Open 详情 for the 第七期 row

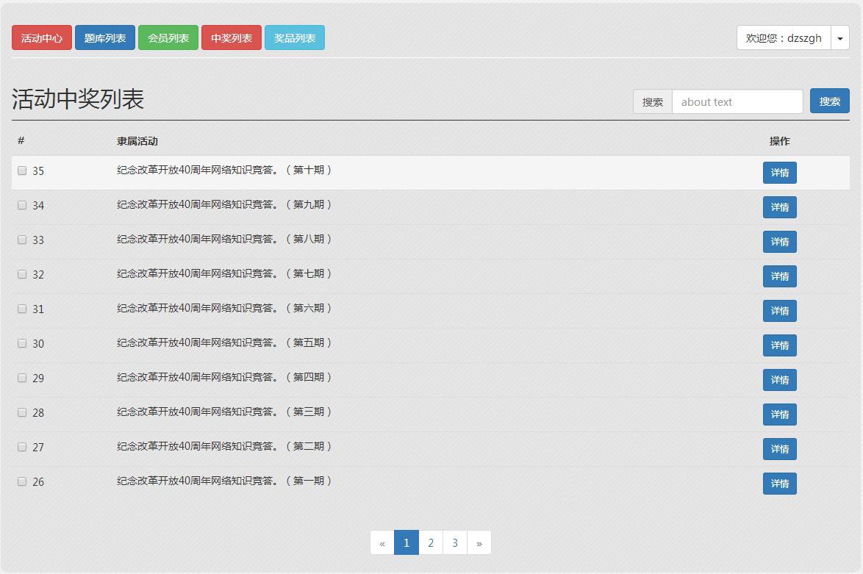[779, 276]
